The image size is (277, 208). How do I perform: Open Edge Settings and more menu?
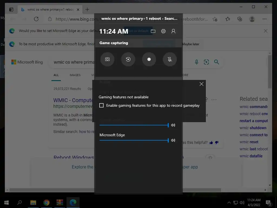pyautogui.click(x=265, y=19)
